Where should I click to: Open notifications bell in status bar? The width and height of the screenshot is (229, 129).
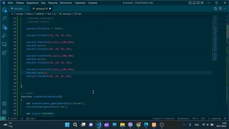(225, 119)
